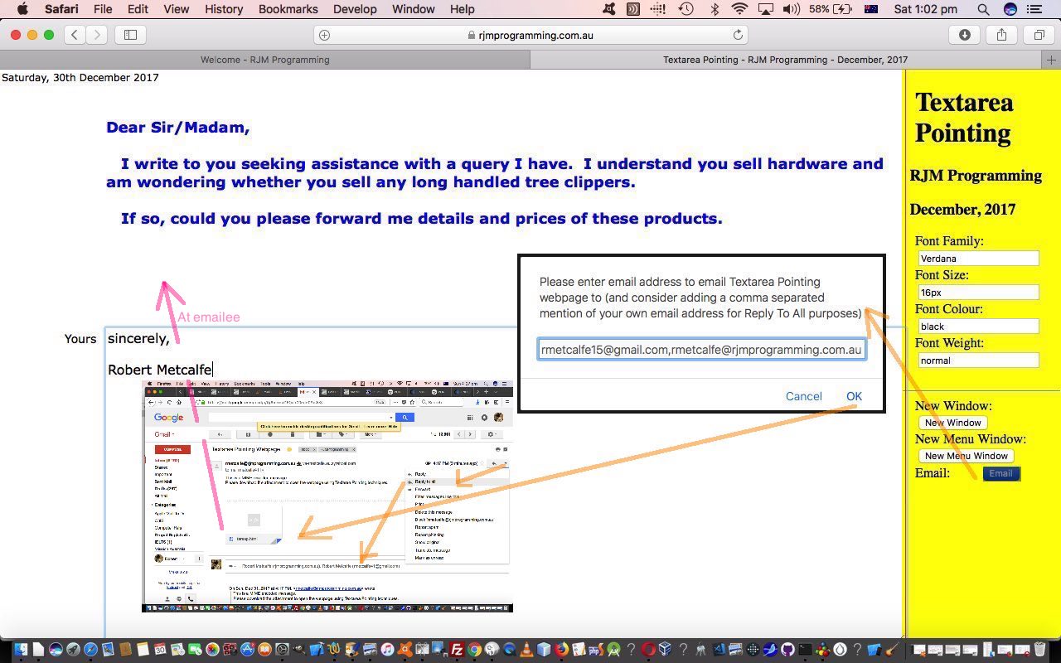Show all tabs overview button
Viewport: 1061px width, 663px height.
1039,35
